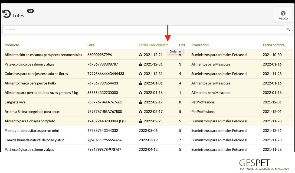
Task: Sort by the Producto column header
Action: pyautogui.click(x=12, y=45)
